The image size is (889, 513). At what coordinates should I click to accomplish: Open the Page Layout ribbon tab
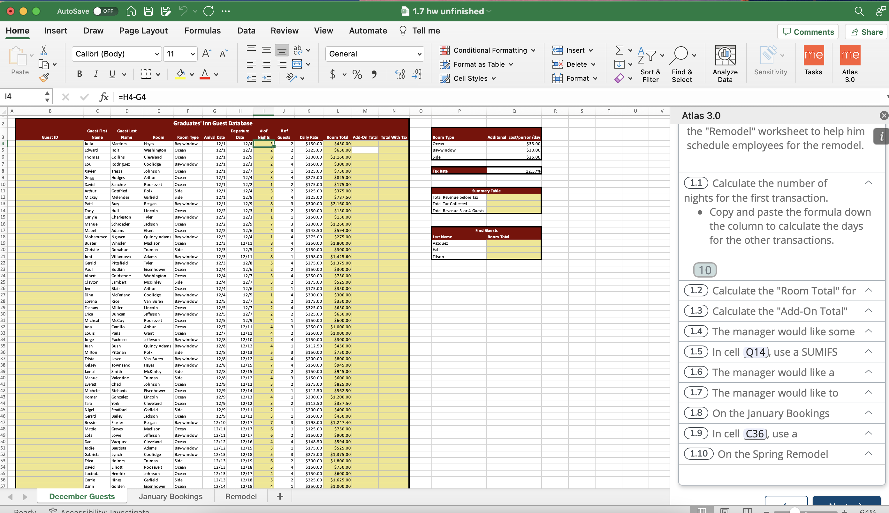(x=143, y=31)
